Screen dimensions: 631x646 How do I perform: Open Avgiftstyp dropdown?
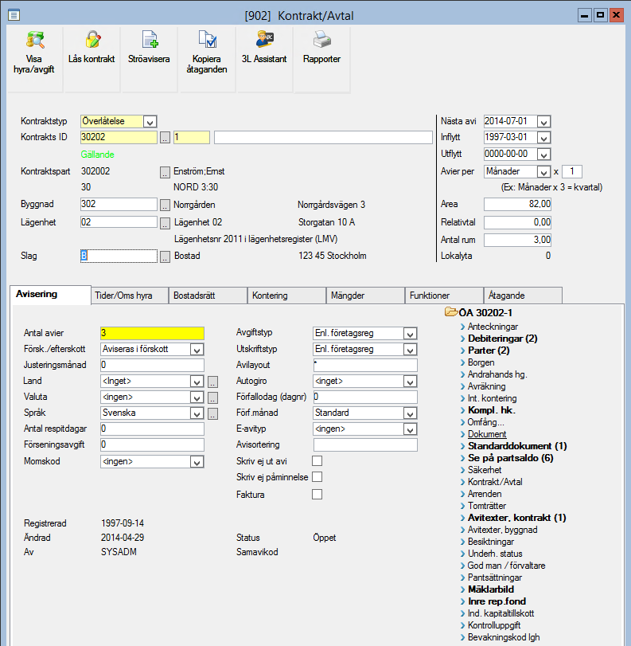(410, 334)
